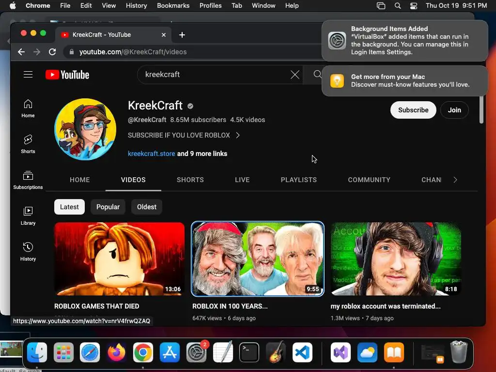Open History in the sidebar
Viewport: 496px width, 372px height.
(28, 251)
